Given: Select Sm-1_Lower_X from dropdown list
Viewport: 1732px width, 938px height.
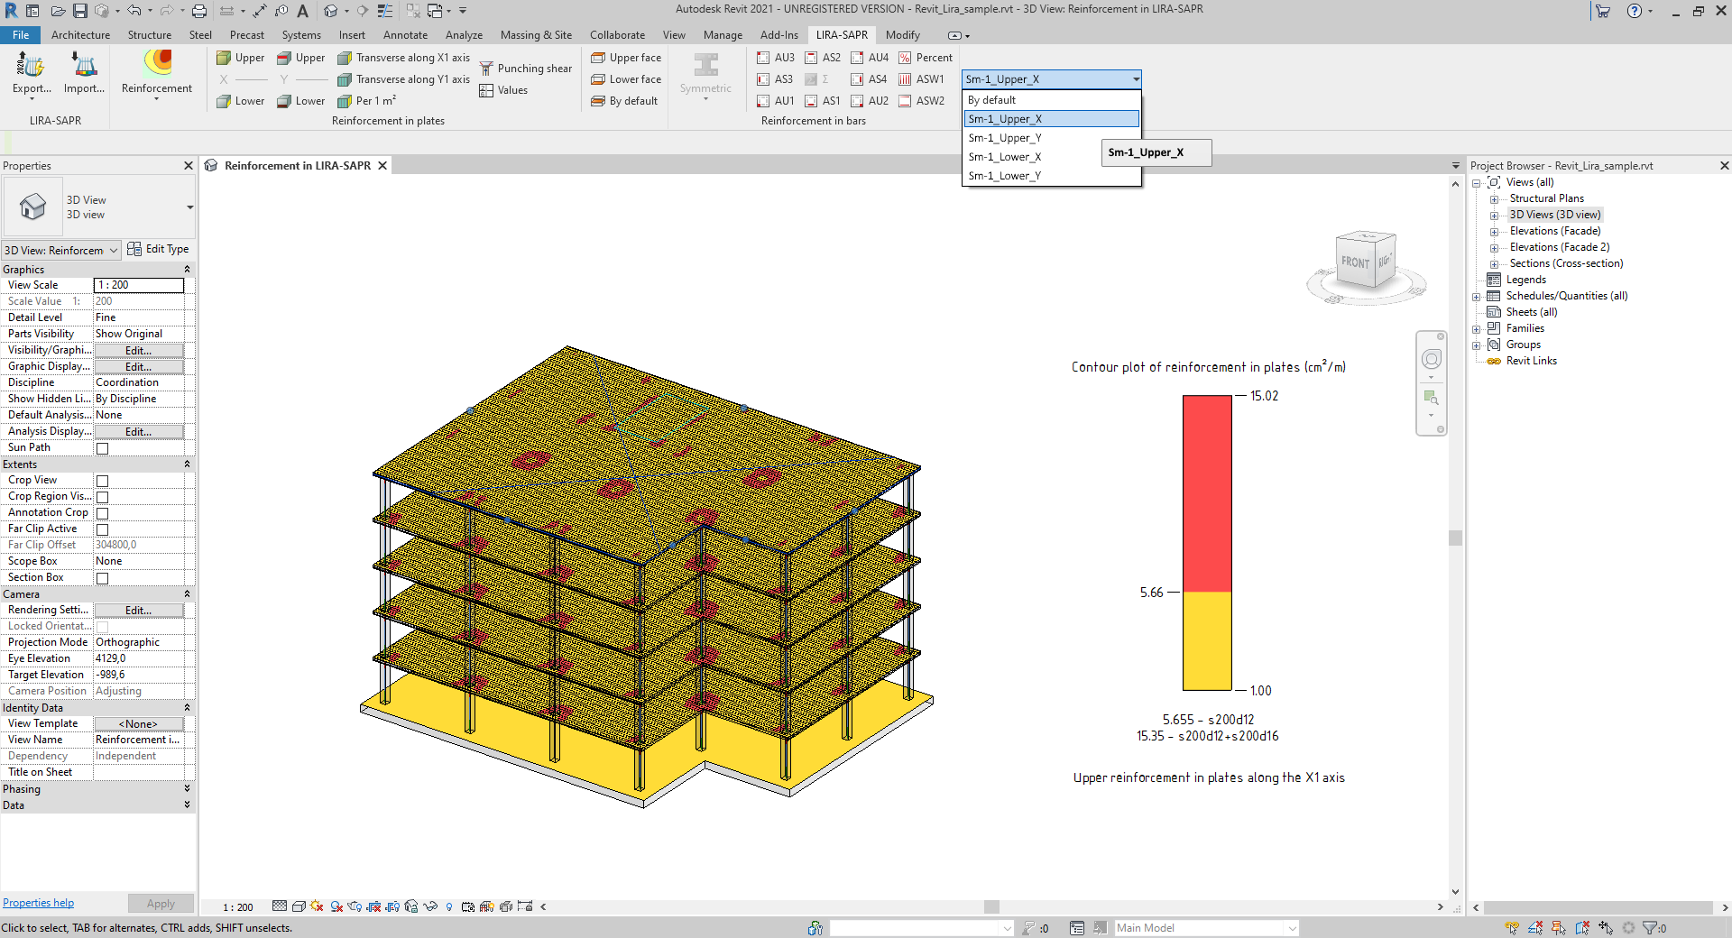Looking at the screenshot, I should 1005,157.
